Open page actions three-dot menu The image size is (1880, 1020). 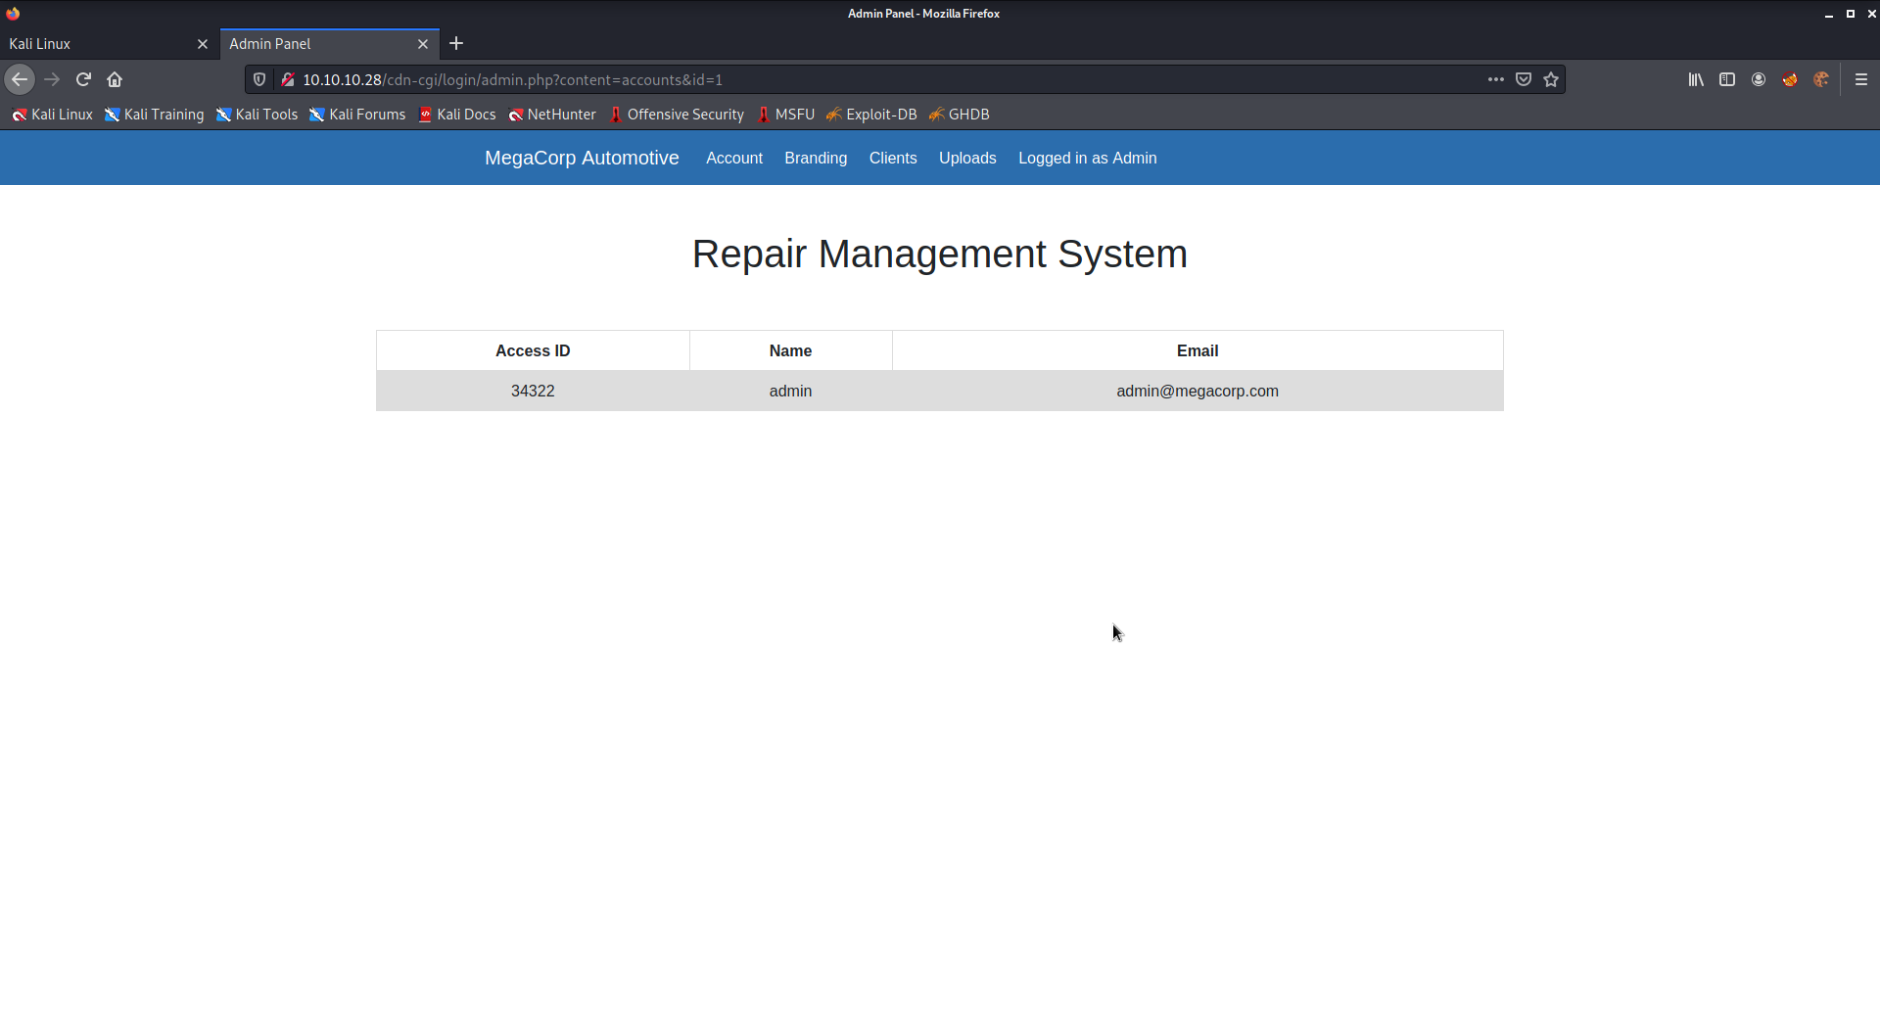tap(1495, 79)
